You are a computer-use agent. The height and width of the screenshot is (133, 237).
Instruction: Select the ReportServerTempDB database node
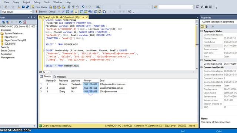[x=15, y=40]
